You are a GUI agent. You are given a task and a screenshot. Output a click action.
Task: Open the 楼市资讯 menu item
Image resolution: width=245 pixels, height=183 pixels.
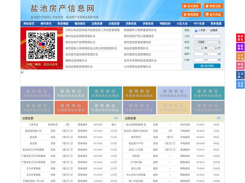(46, 24)
